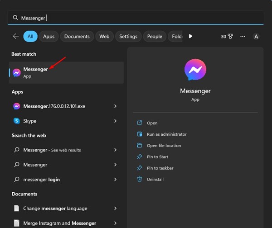Expand the plain 'Messenger' web search chevron
The width and height of the screenshot is (272, 228).
coord(115,165)
